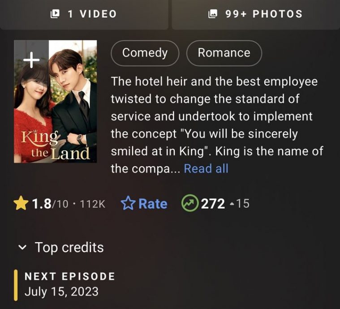The height and width of the screenshot is (309, 340).
Task: Click the blue outline Rate star
Action: coord(128,203)
